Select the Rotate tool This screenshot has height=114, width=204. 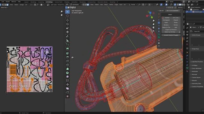(x=67, y=24)
